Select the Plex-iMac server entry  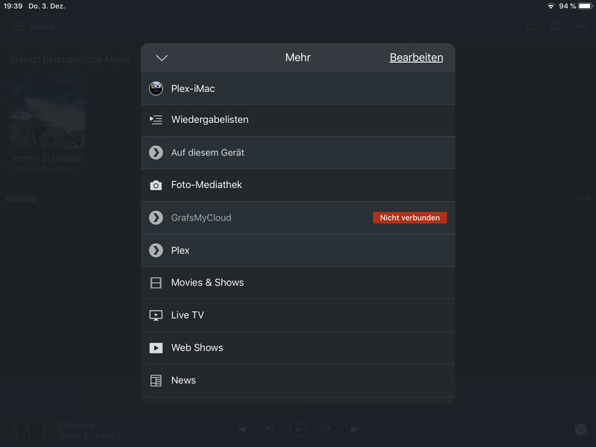(297, 88)
